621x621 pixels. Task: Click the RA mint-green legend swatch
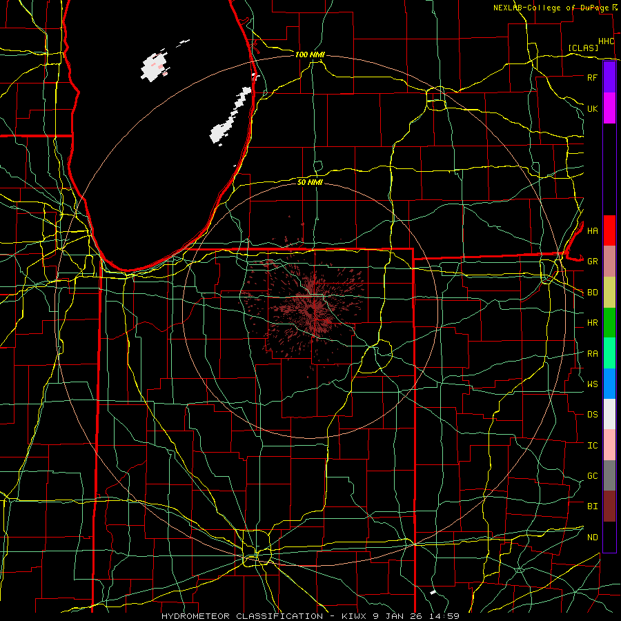[609, 353]
